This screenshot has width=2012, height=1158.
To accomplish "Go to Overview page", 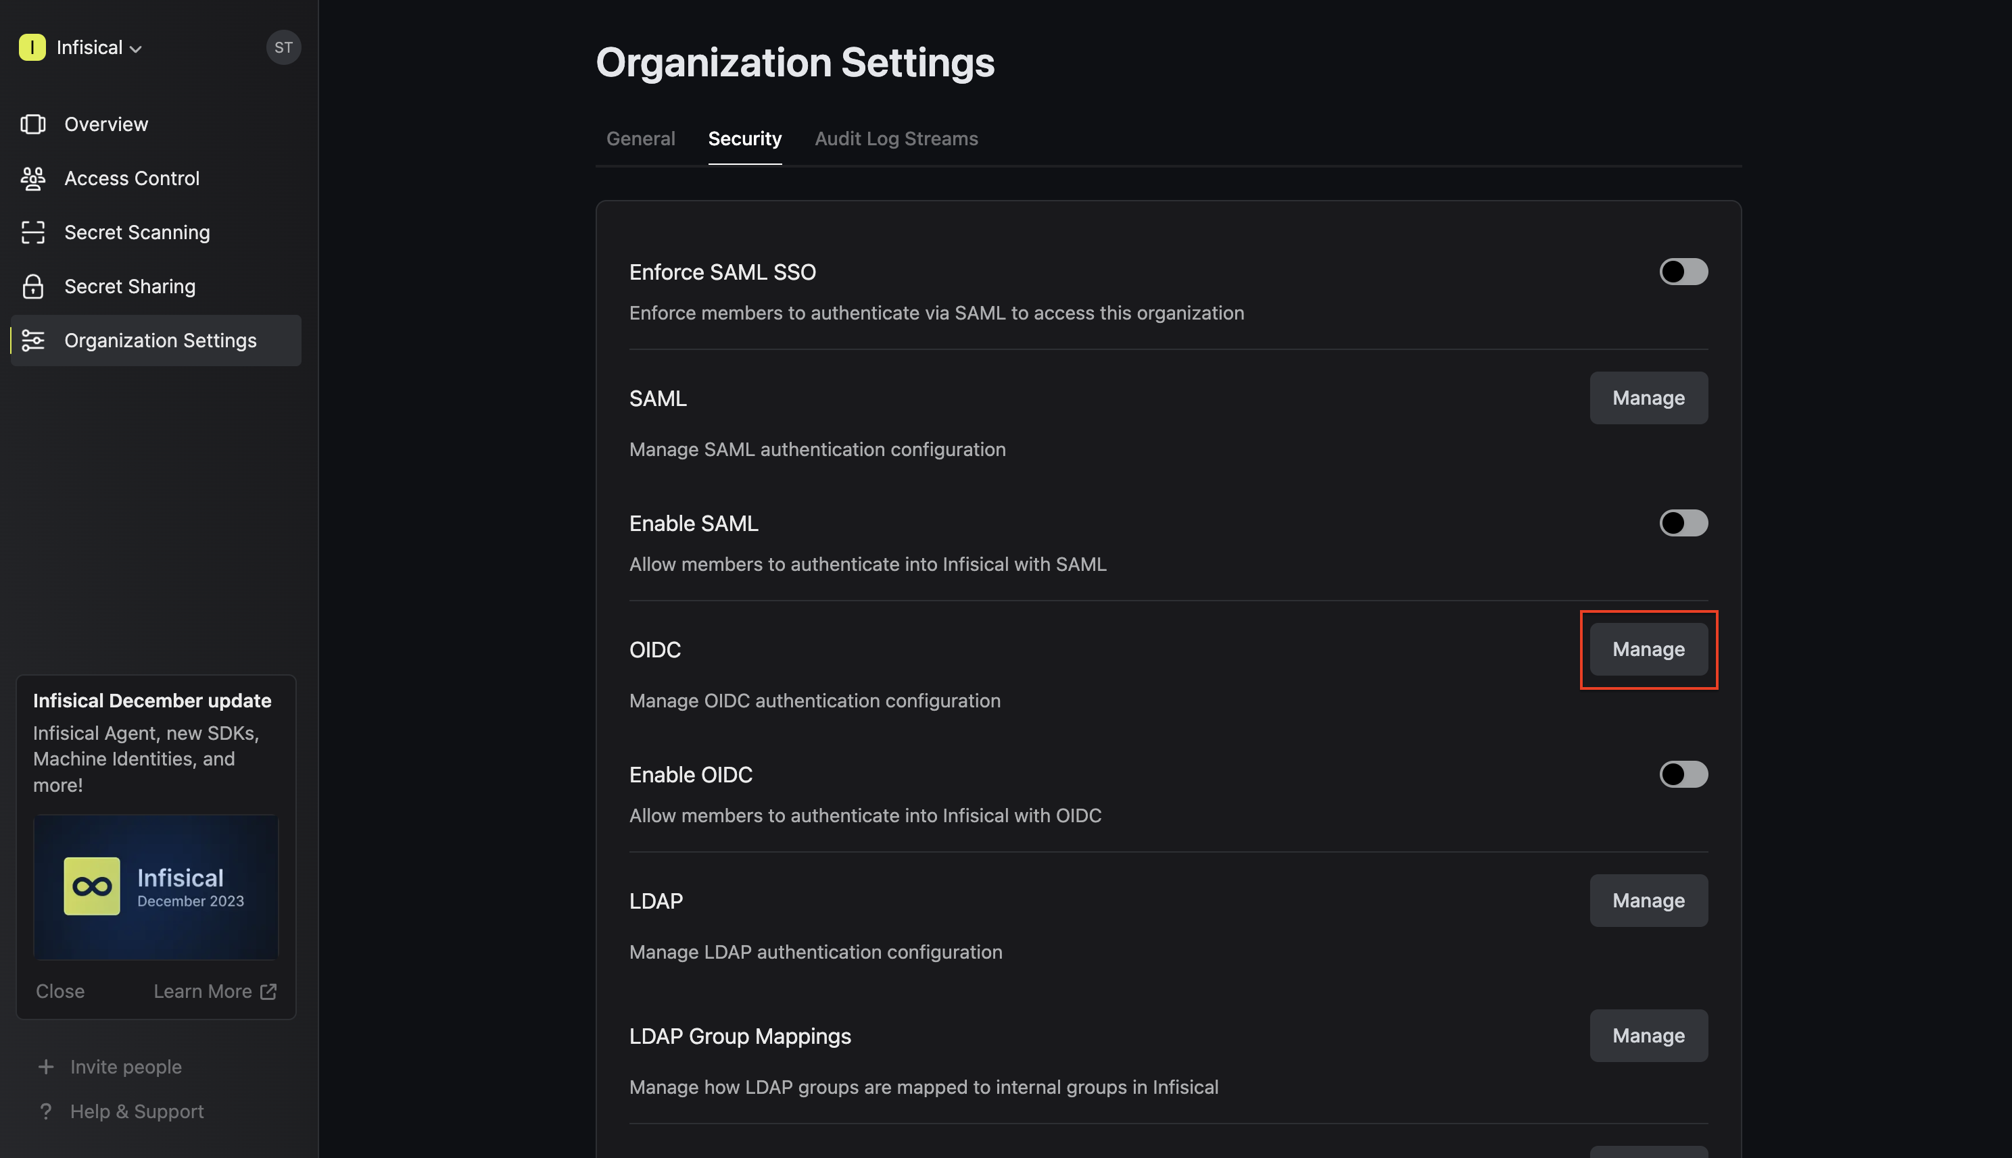I will pos(156,124).
